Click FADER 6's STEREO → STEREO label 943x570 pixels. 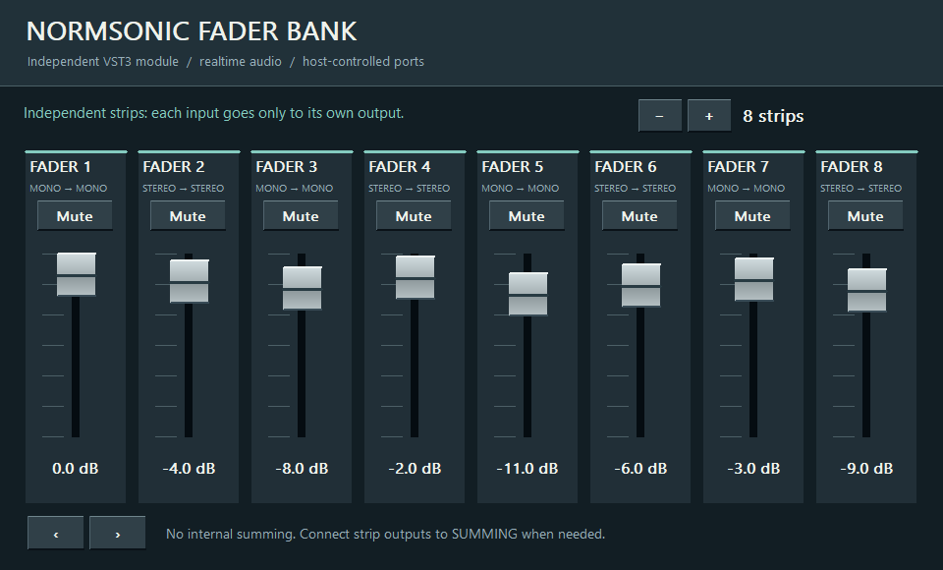point(636,189)
